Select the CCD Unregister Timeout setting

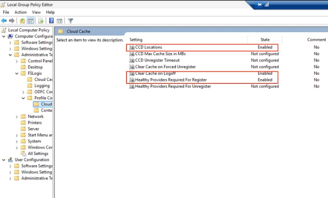click(x=157, y=60)
